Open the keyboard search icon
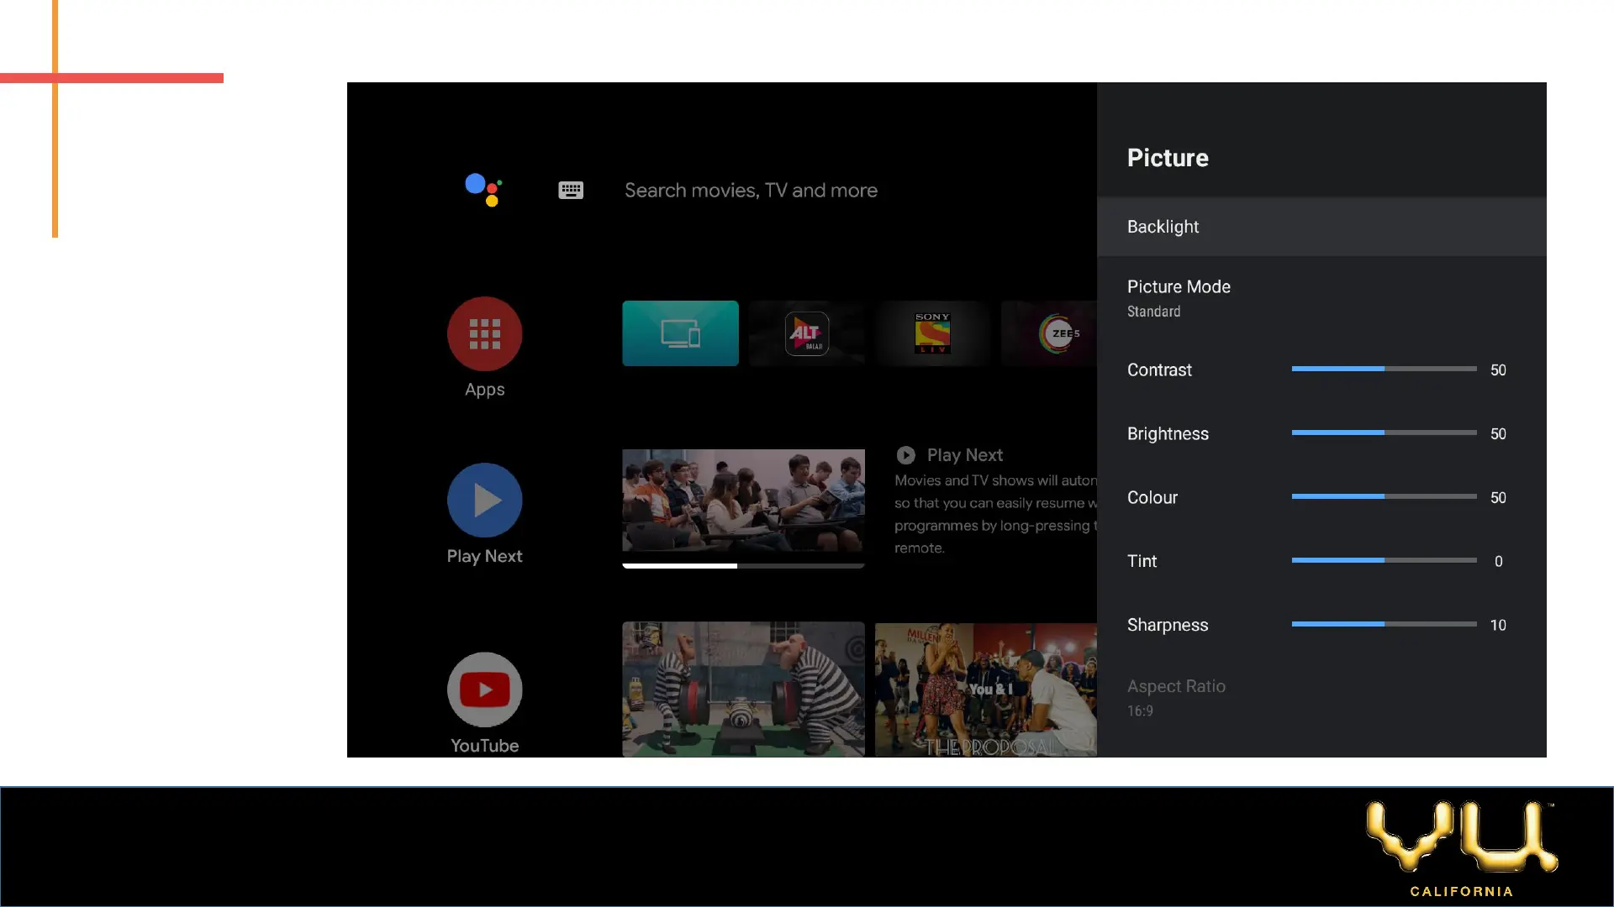The image size is (1614, 907). click(571, 191)
